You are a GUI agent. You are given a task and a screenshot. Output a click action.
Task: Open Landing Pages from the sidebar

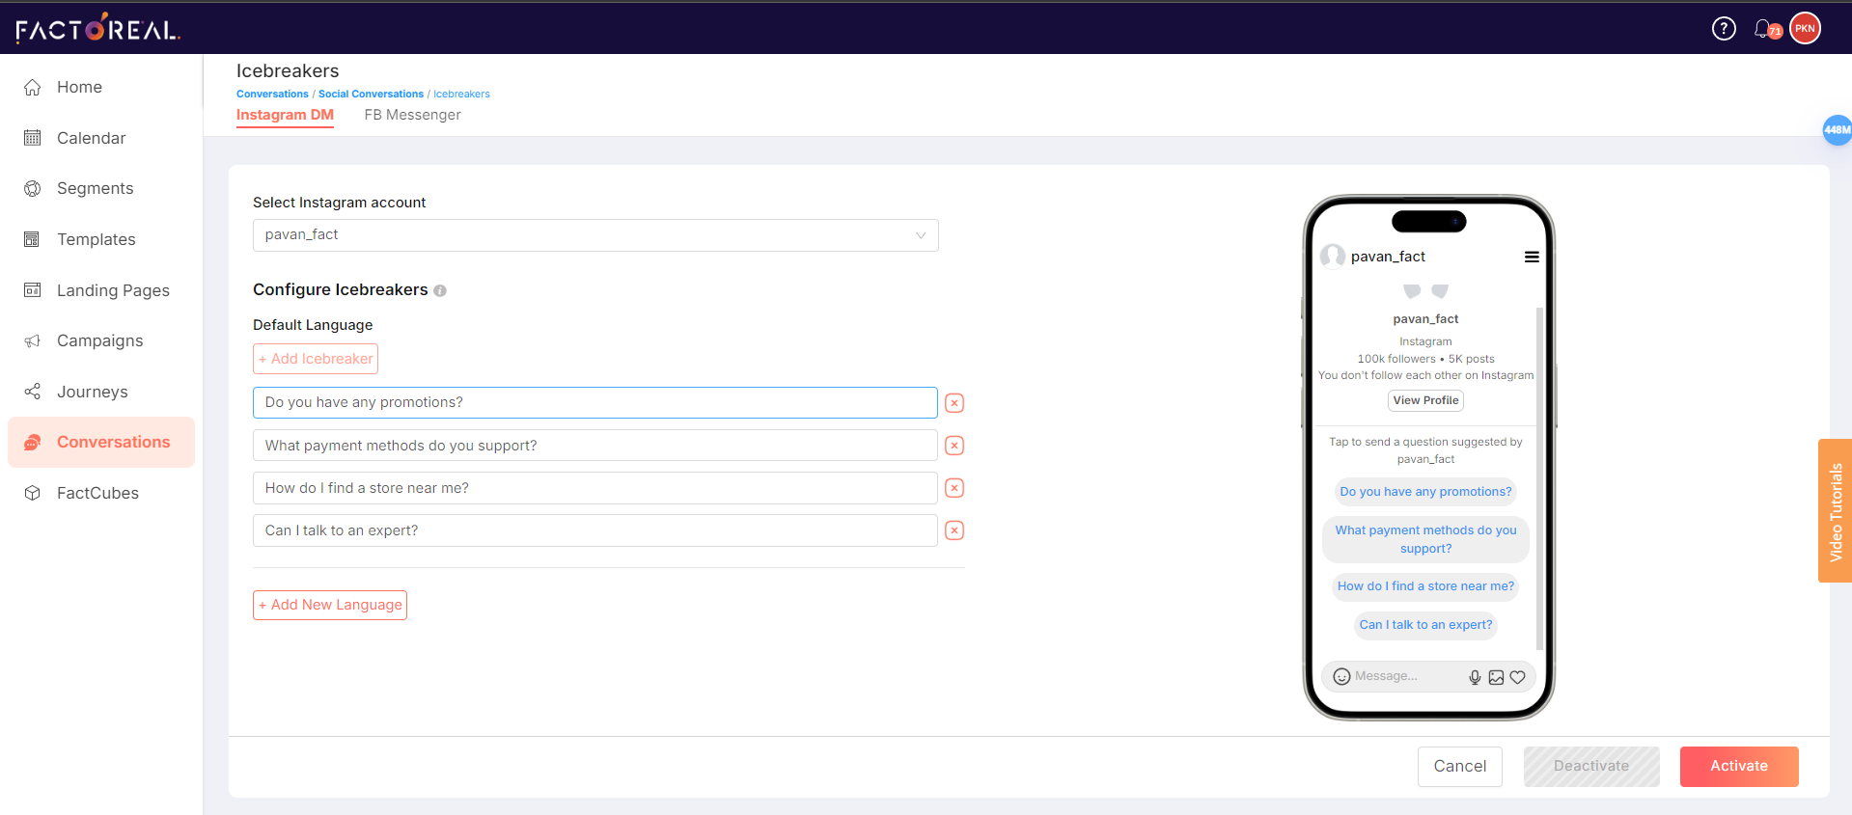(x=113, y=290)
